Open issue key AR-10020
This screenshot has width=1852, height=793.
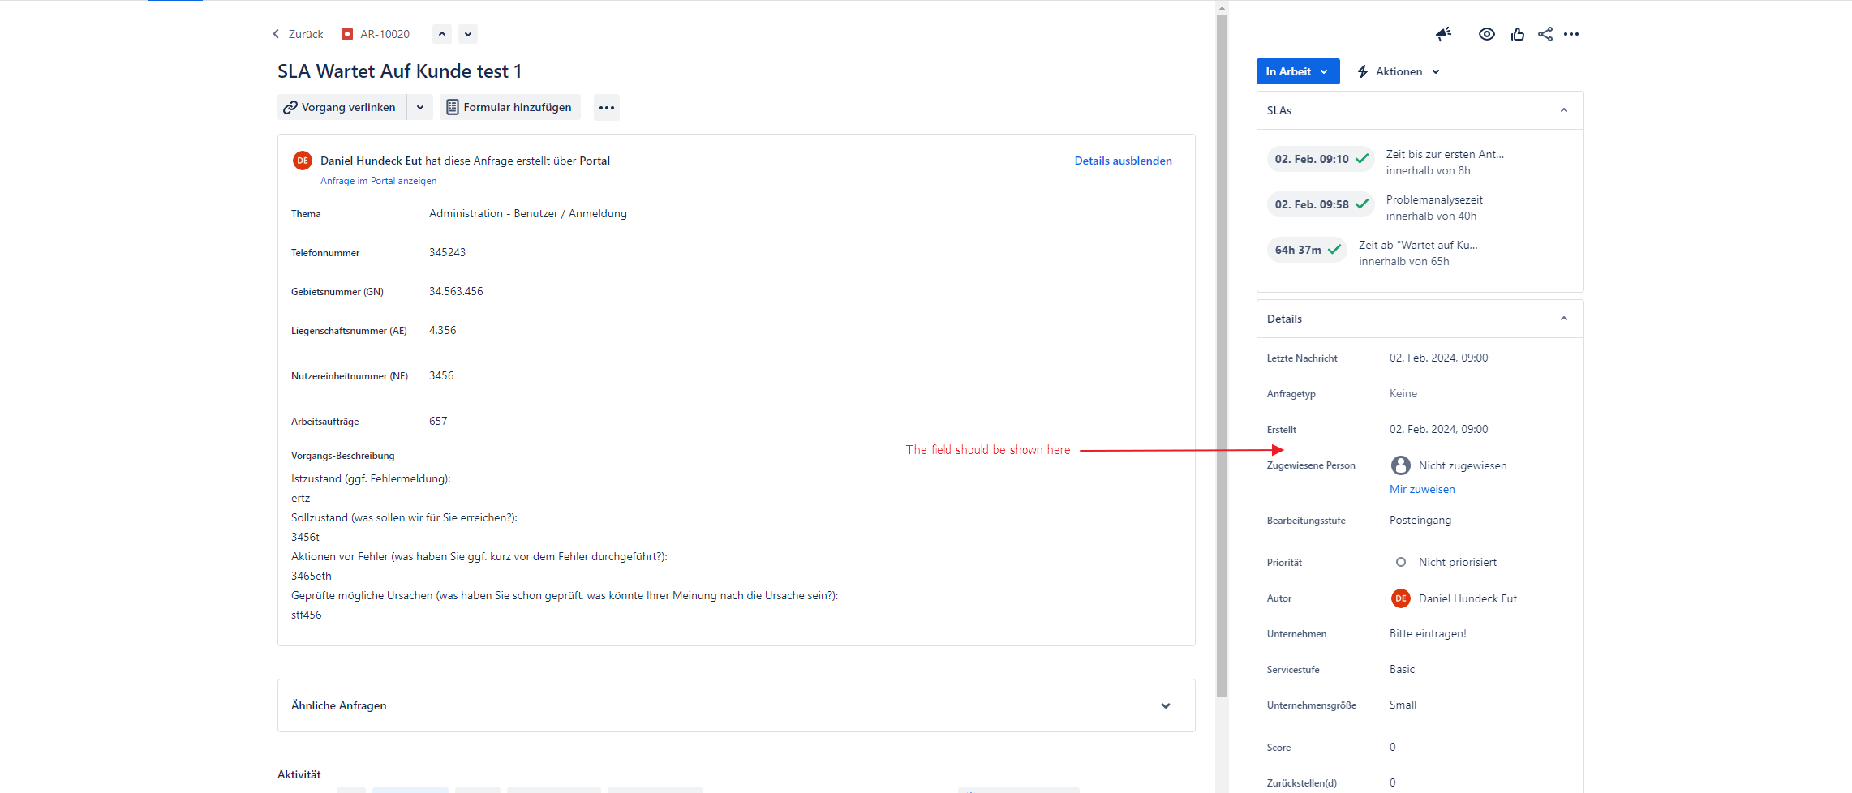385,34
